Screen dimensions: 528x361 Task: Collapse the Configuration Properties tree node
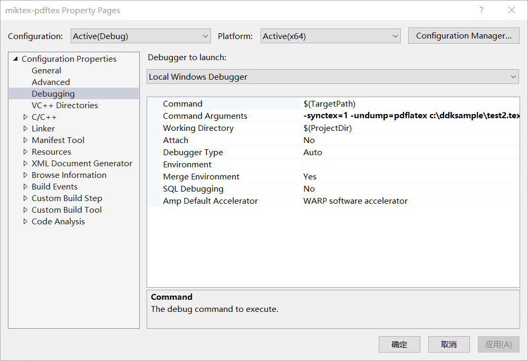(15, 59)
